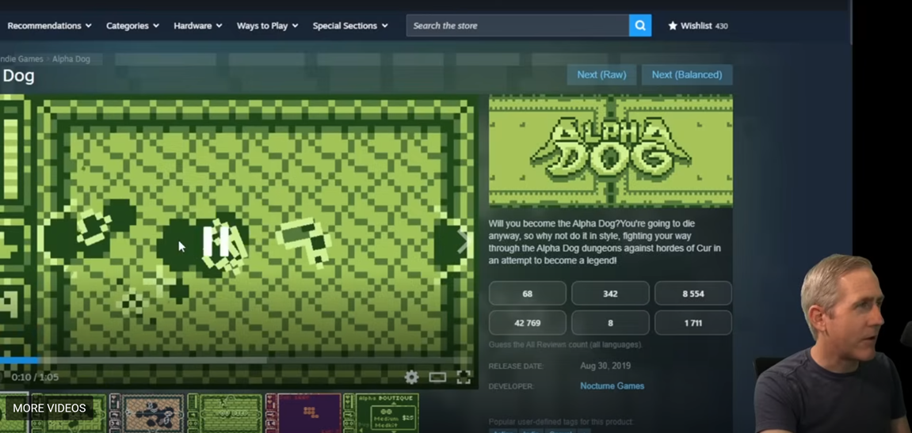
Task: Advance media with right arrow chevron
Action: tap(464, 241)
